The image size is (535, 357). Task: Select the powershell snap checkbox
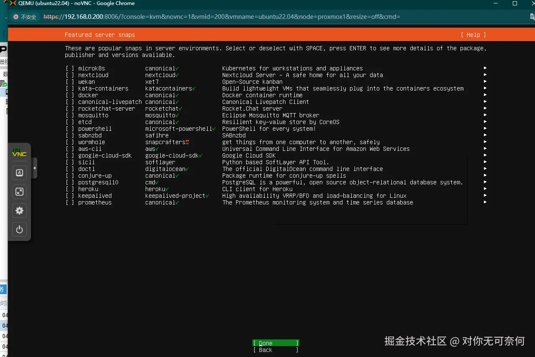(x=69, y=129)
